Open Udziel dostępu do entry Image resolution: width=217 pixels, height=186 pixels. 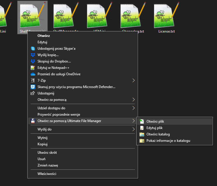point(83,108)
